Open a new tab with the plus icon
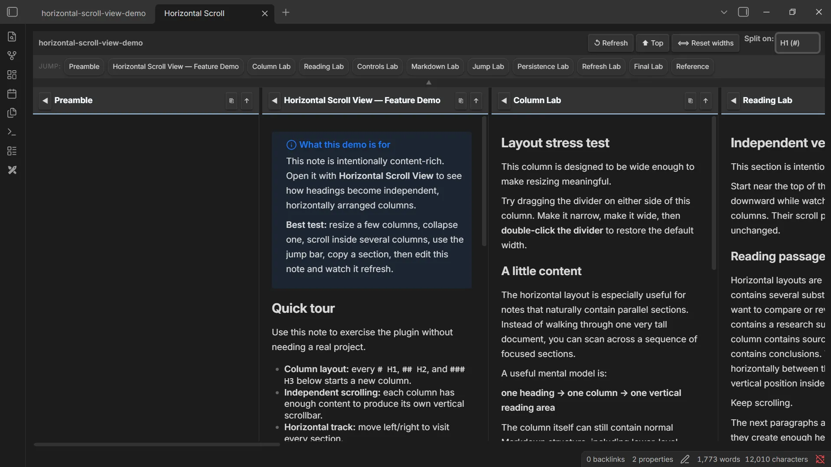The height and width of the screenshot is (467, 831). pos(286,13)
